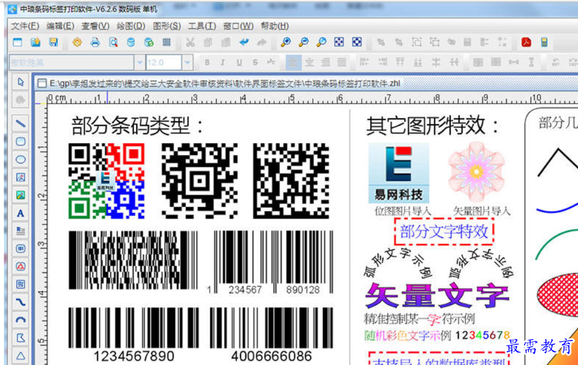Click the second fit-page zoom icon
Image resolution: width=578 pixels, height=365 pixels.
(357, 42)
